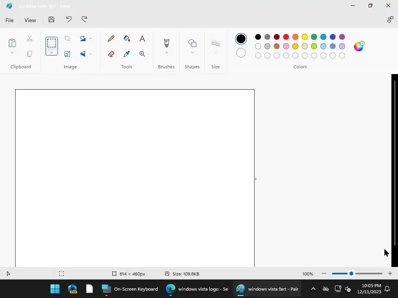Select the Magnifier tool
Image resolution: width=398 pixels, height=298 pixels.
[142, 54]
